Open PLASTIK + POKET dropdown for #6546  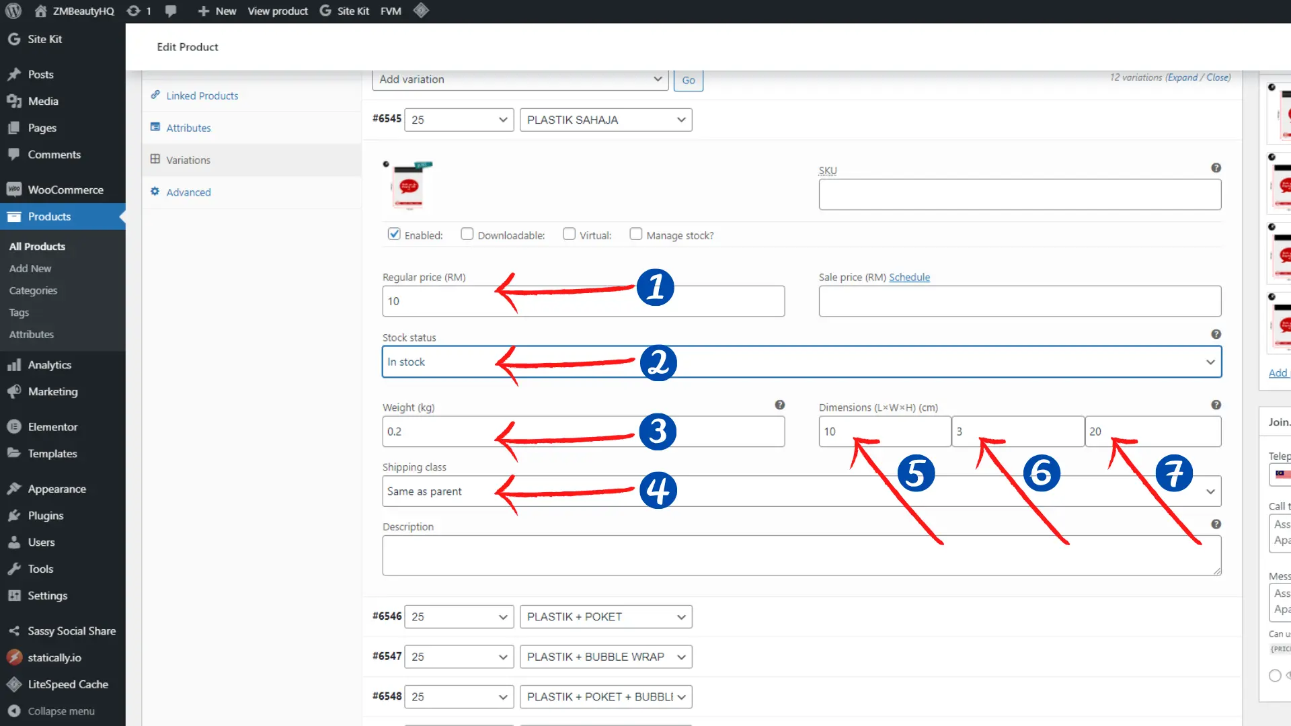606,617
